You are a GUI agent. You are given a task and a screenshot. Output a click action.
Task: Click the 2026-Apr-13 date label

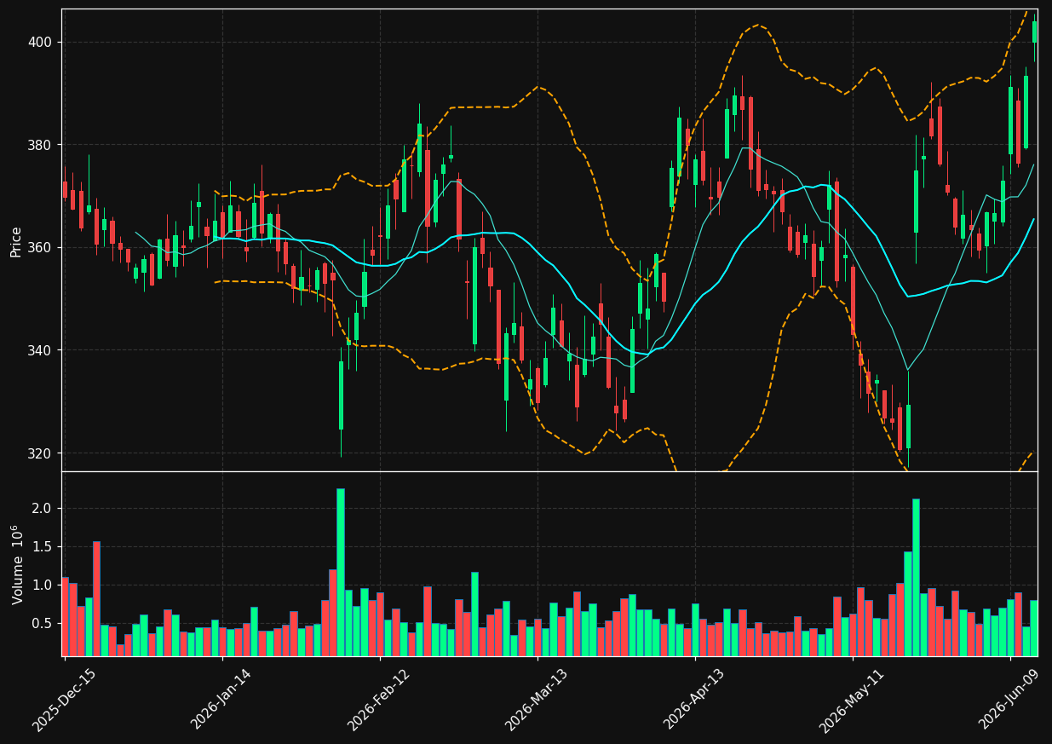coord(694,700)
